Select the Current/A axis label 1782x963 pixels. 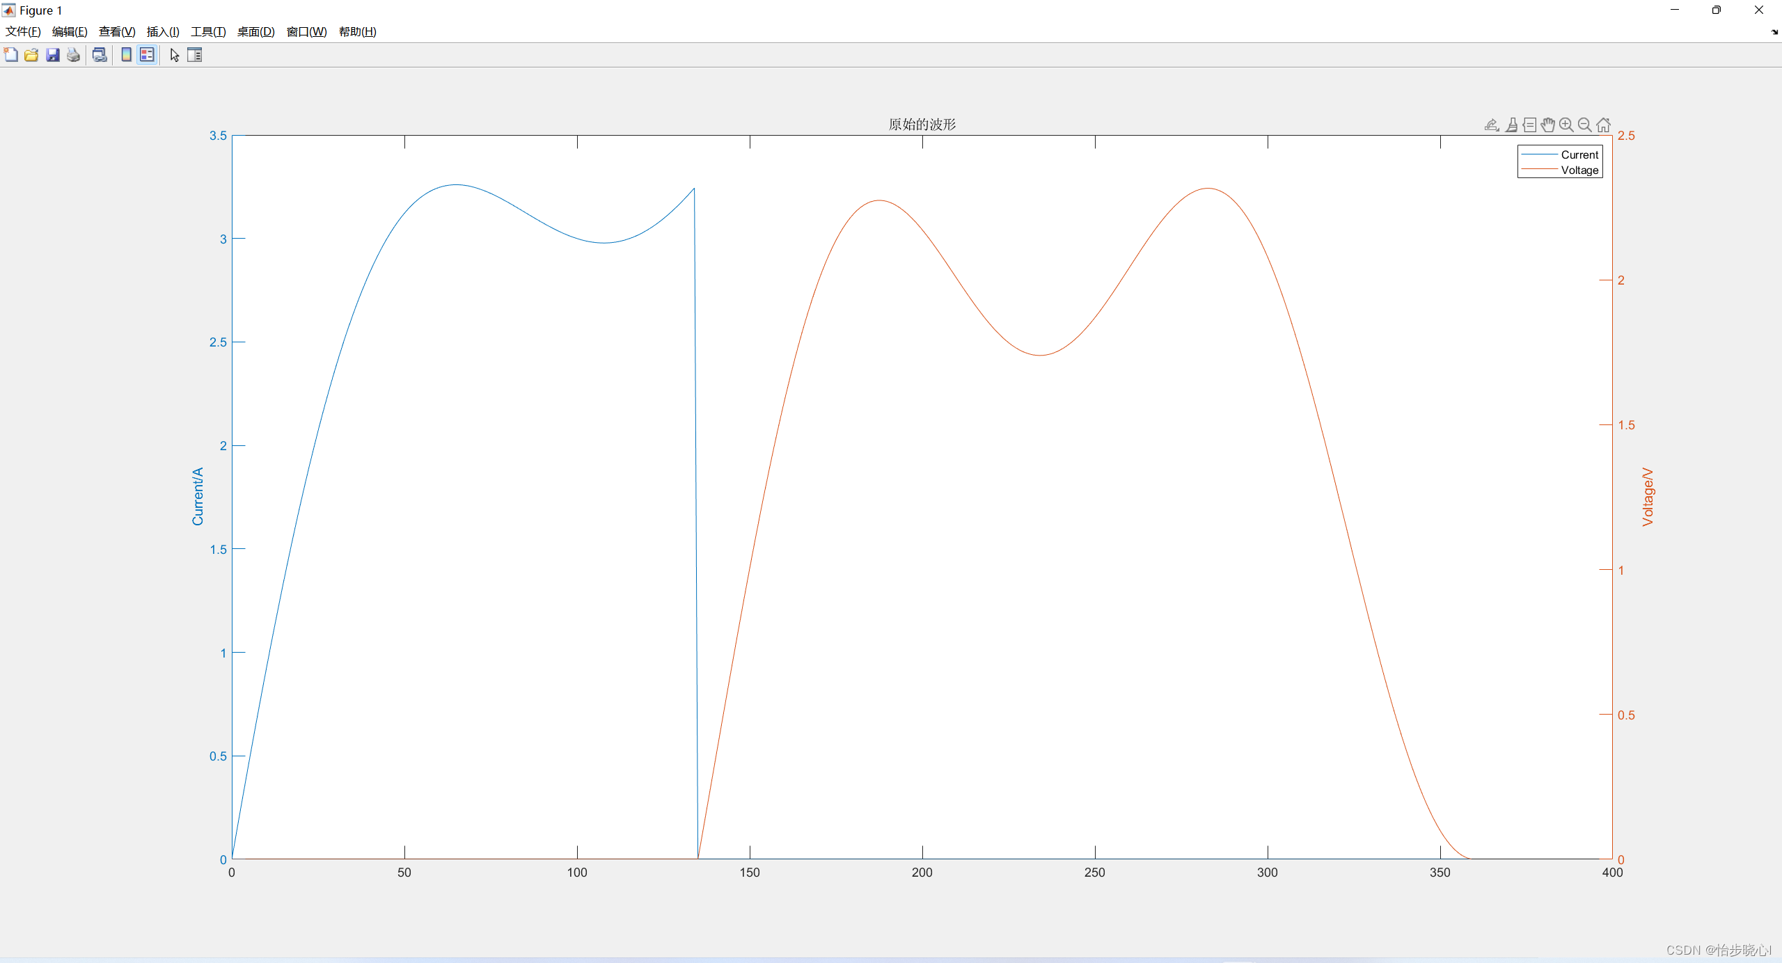(198, 496)
